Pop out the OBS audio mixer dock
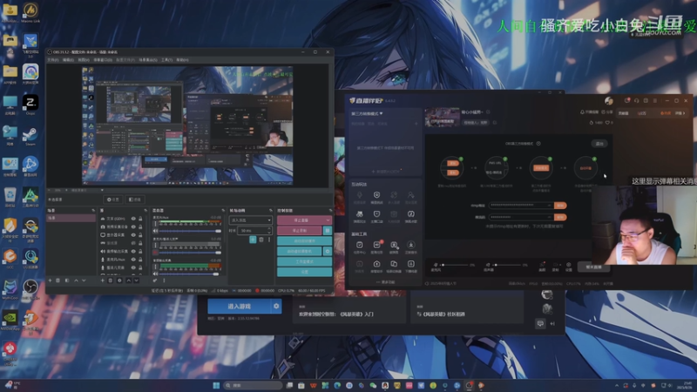This screenshot has width=697, height=392. click(x=223, y=210)
